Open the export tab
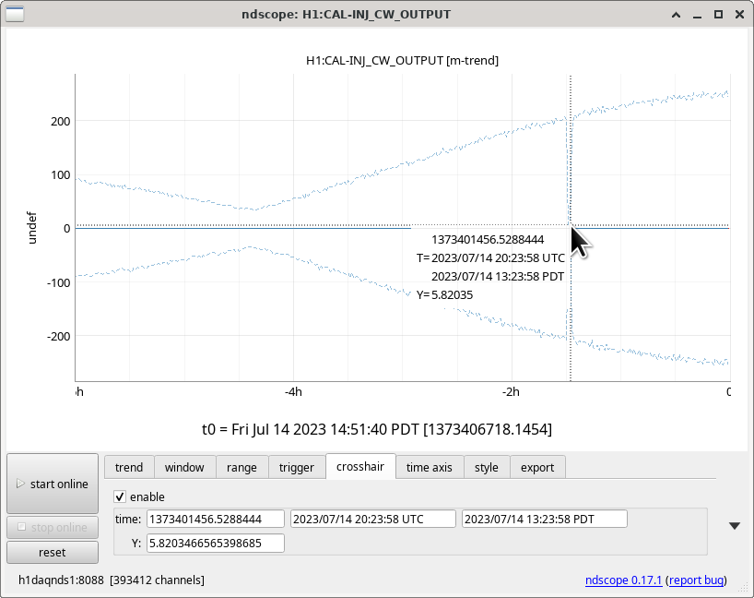 [x=537, y=467]
